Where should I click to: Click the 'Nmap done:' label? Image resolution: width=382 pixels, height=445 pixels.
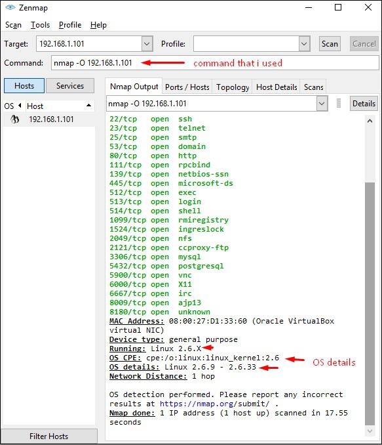[x=132, y=413]
